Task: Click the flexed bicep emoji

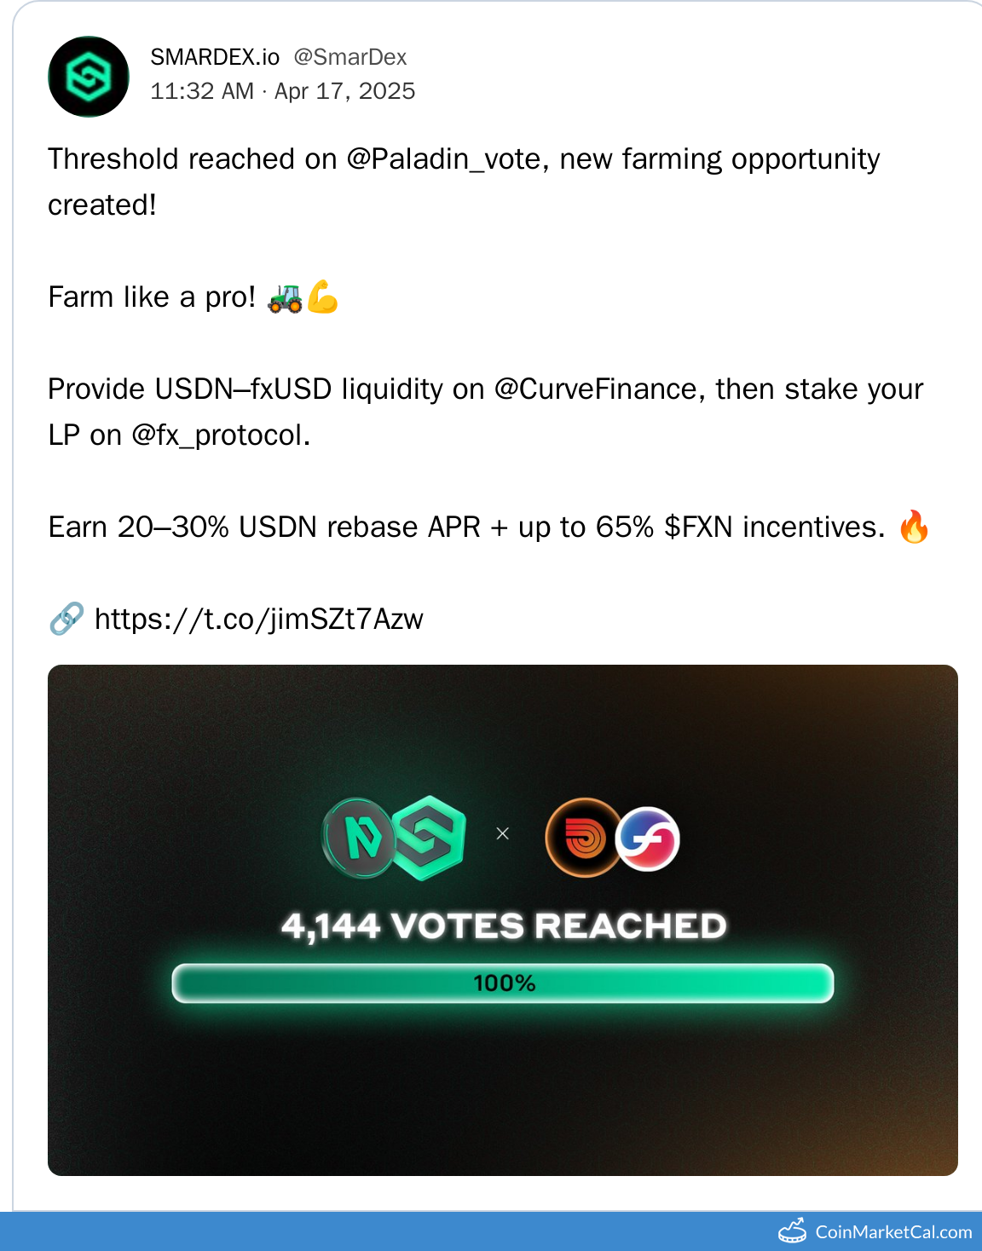Action: pos(323,297)
